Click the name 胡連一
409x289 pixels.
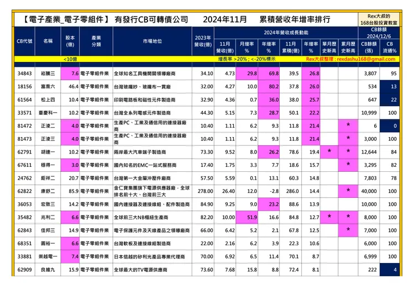[48, 152]
